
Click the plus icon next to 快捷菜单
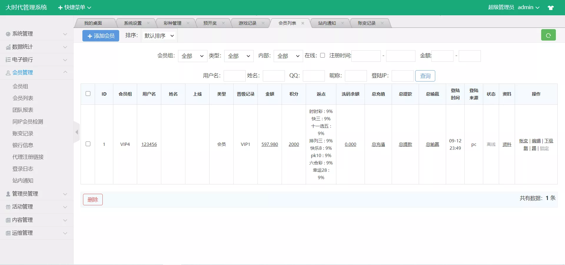[x=60, y=7]
